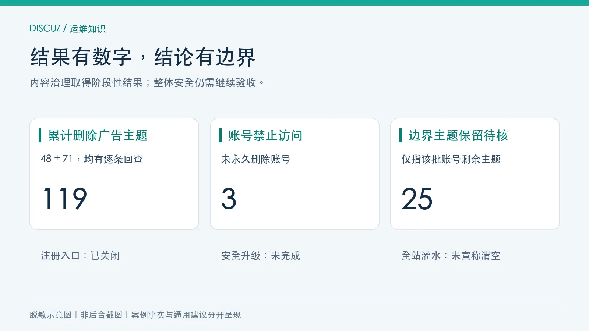Screen dimensions: 589x331
Task: Click the footer note "脱敏示意图"
Action: point(50,315)
